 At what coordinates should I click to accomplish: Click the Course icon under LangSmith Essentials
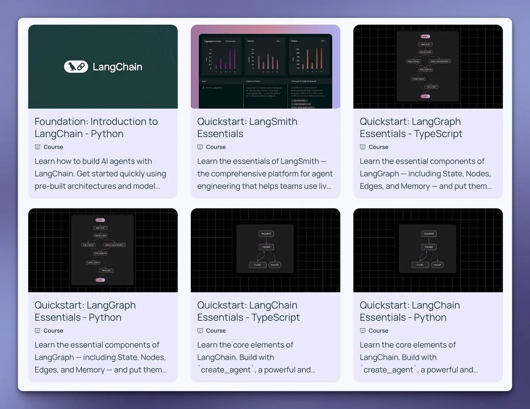pos(200,147)
